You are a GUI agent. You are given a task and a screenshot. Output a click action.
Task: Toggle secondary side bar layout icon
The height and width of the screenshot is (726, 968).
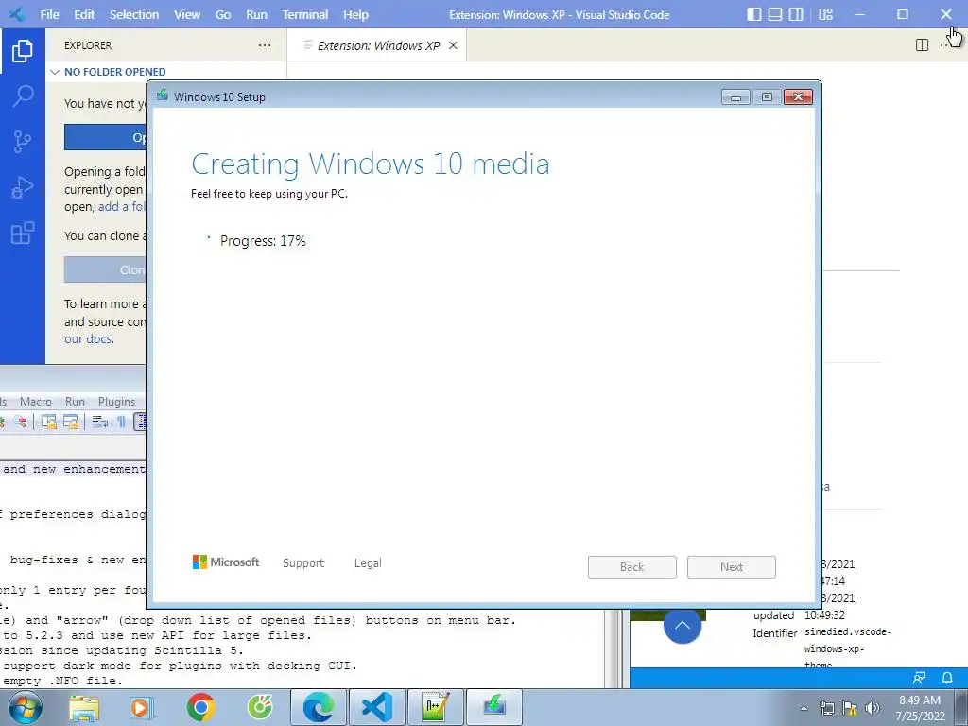pos(796,14)
